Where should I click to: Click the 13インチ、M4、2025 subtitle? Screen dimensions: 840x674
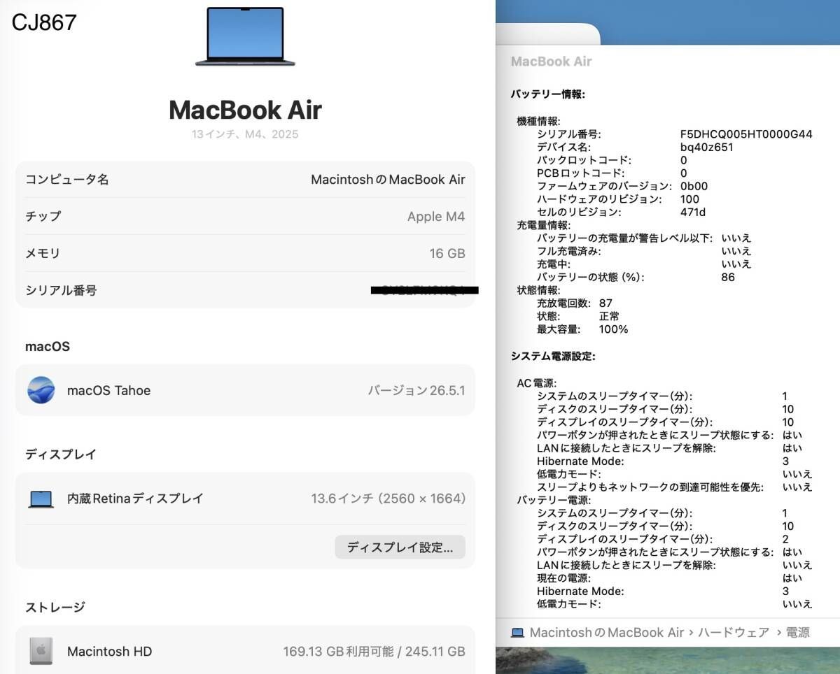pos(245,134)
